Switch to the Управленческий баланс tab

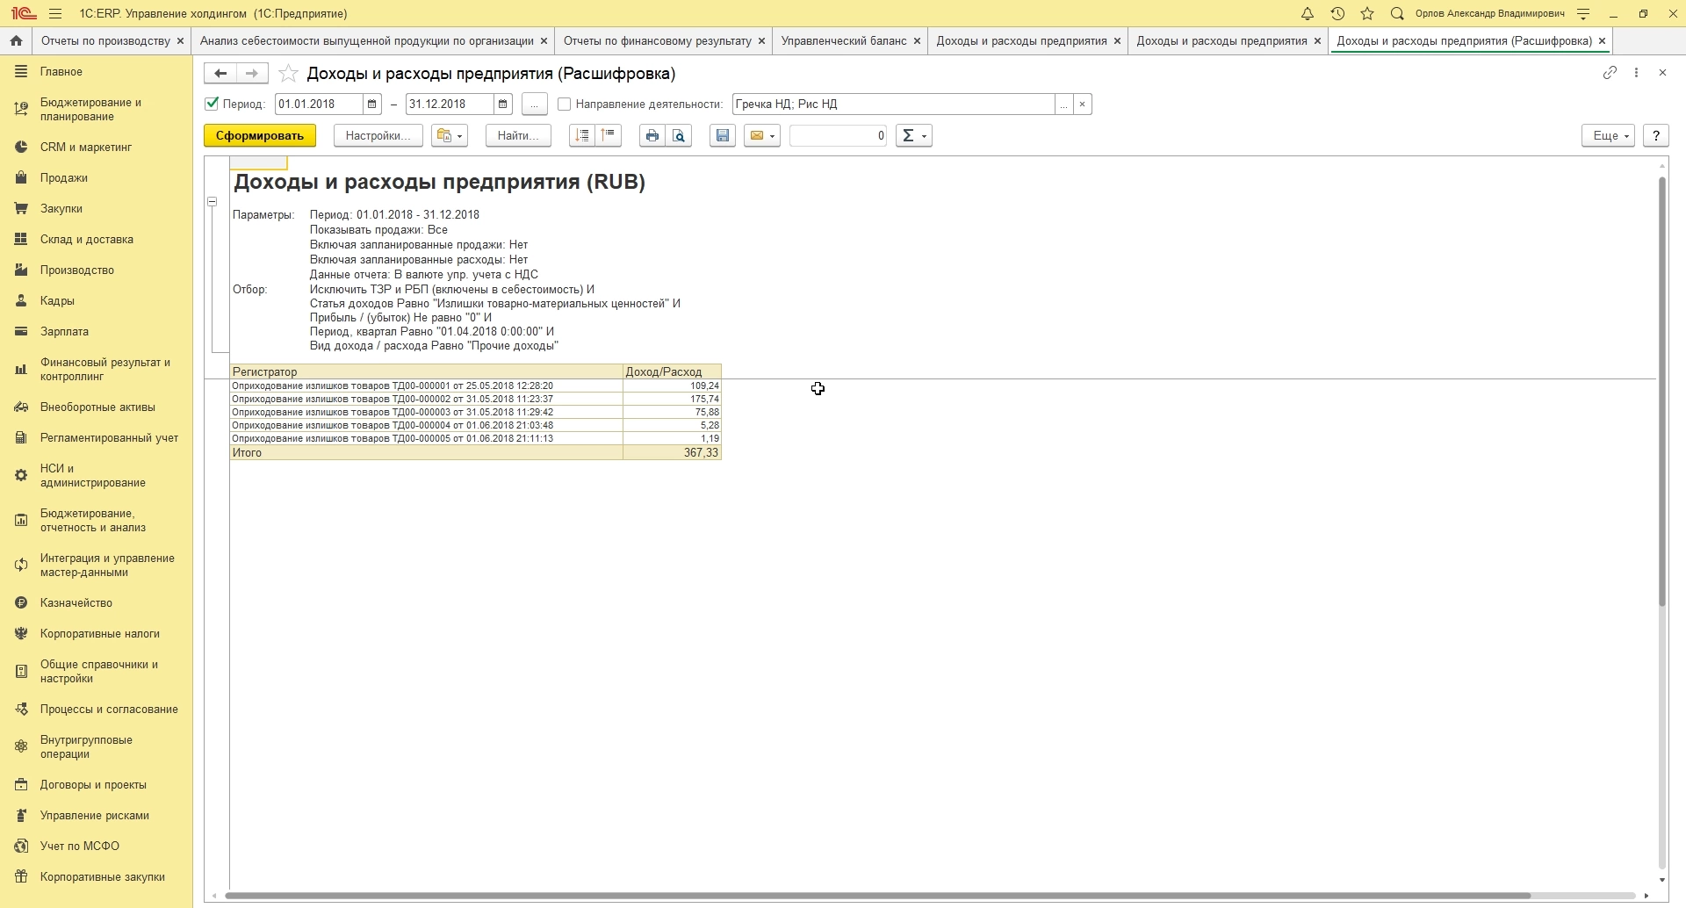coord(844,41)
